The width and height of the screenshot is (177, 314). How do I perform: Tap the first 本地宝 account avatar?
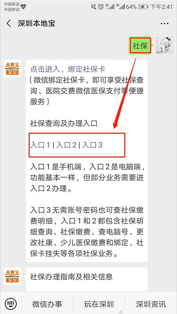(12, 69)
